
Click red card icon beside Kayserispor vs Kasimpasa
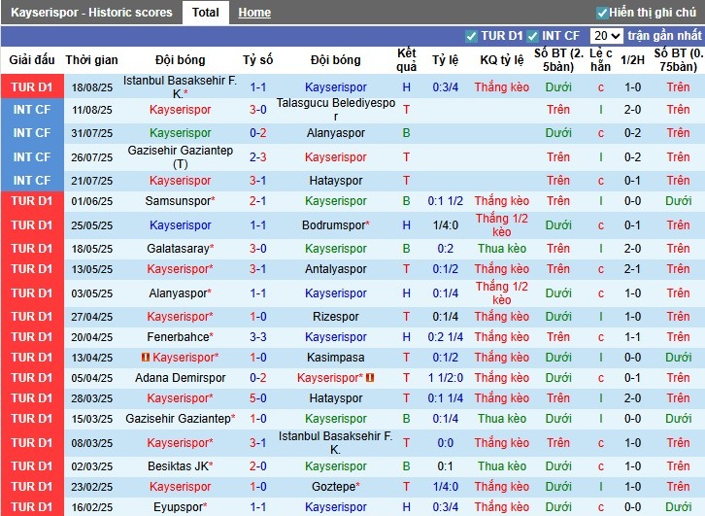145,358
